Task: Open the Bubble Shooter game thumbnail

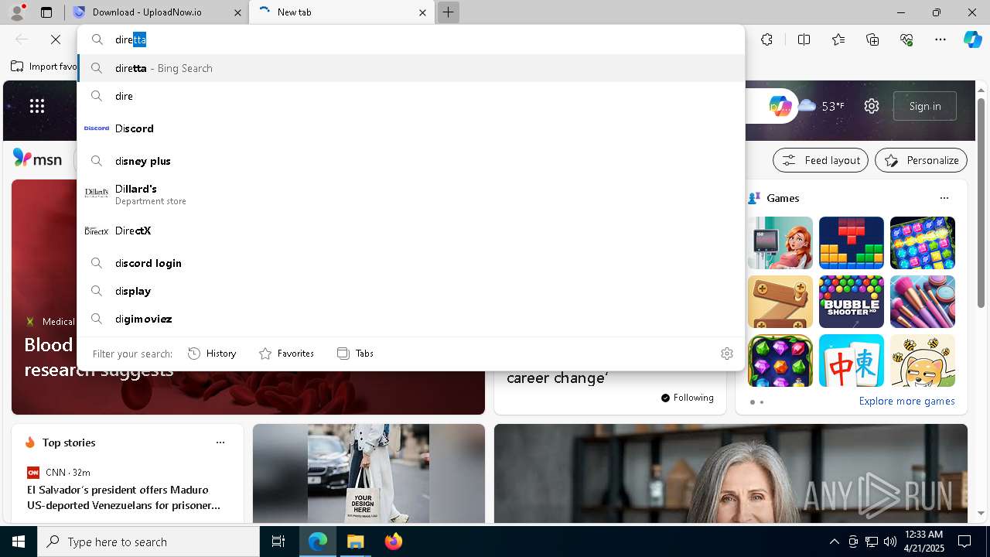Action: click(x=852, y=302)
